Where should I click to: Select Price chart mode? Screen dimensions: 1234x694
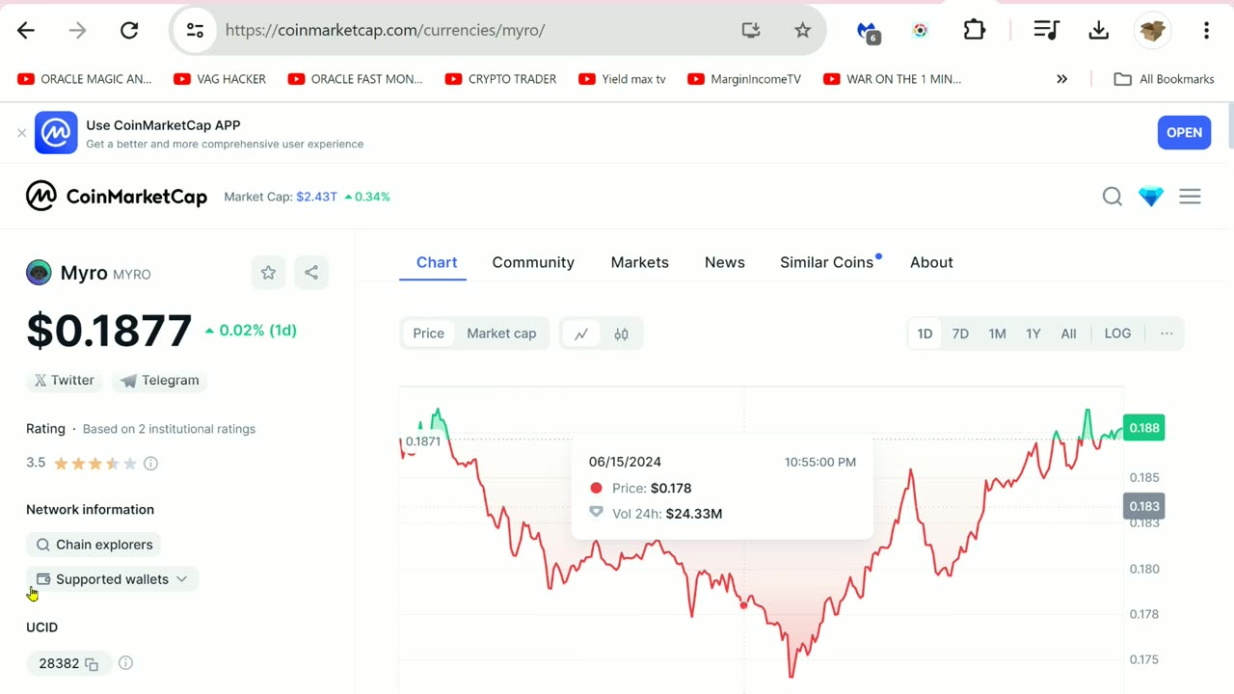428,334
